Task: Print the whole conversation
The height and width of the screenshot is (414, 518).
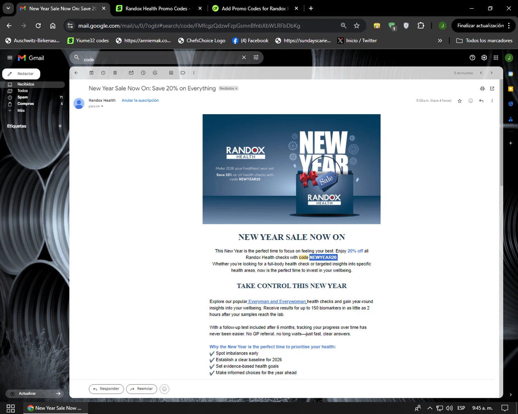Action: pos(482,89)
